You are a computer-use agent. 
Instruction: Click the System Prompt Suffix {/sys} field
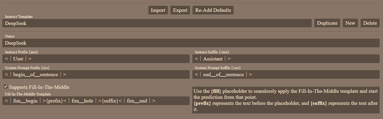[286, 74]
